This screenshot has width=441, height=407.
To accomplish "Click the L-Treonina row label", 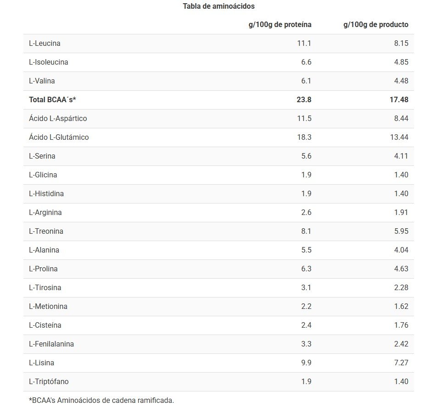I will (46, 231).
